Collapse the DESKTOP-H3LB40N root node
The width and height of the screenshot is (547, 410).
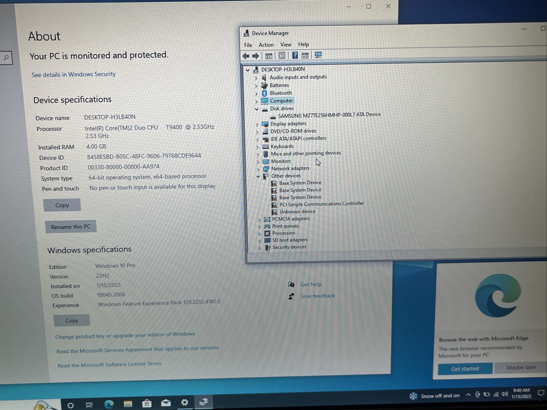[248, 70]
